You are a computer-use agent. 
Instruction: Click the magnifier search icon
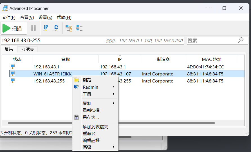241,40
